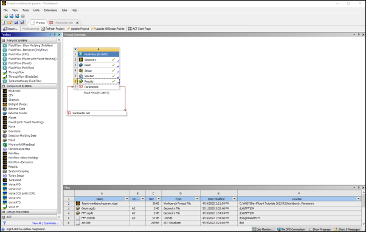Open the Job Monitor
The width and height of the screenshot is (366, 232).
tap(263, 230)
